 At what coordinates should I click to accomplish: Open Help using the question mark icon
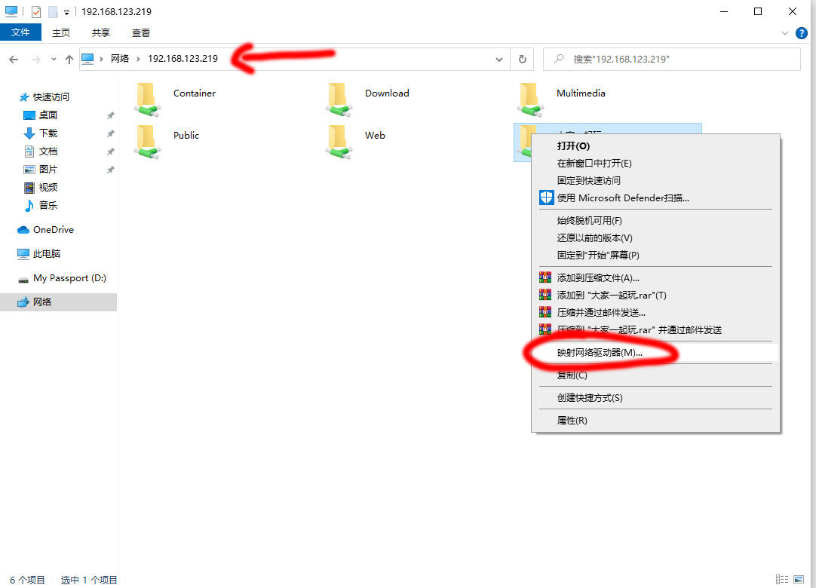coord(801,32)
